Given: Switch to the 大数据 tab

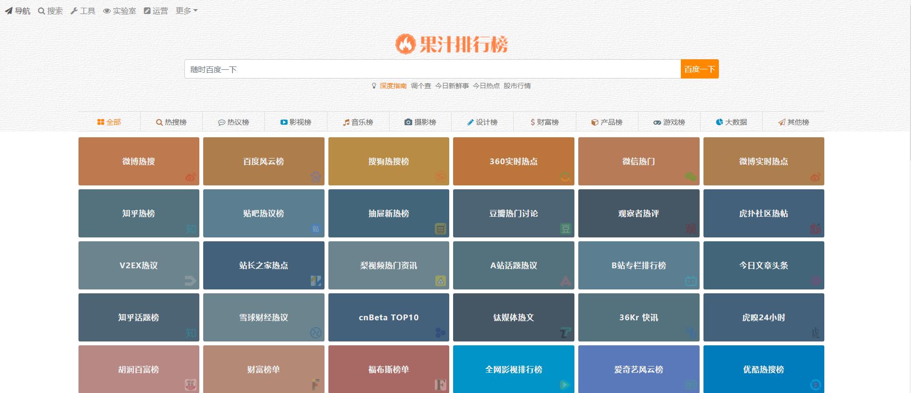Looking at the screenshot, I should point(731,122).
